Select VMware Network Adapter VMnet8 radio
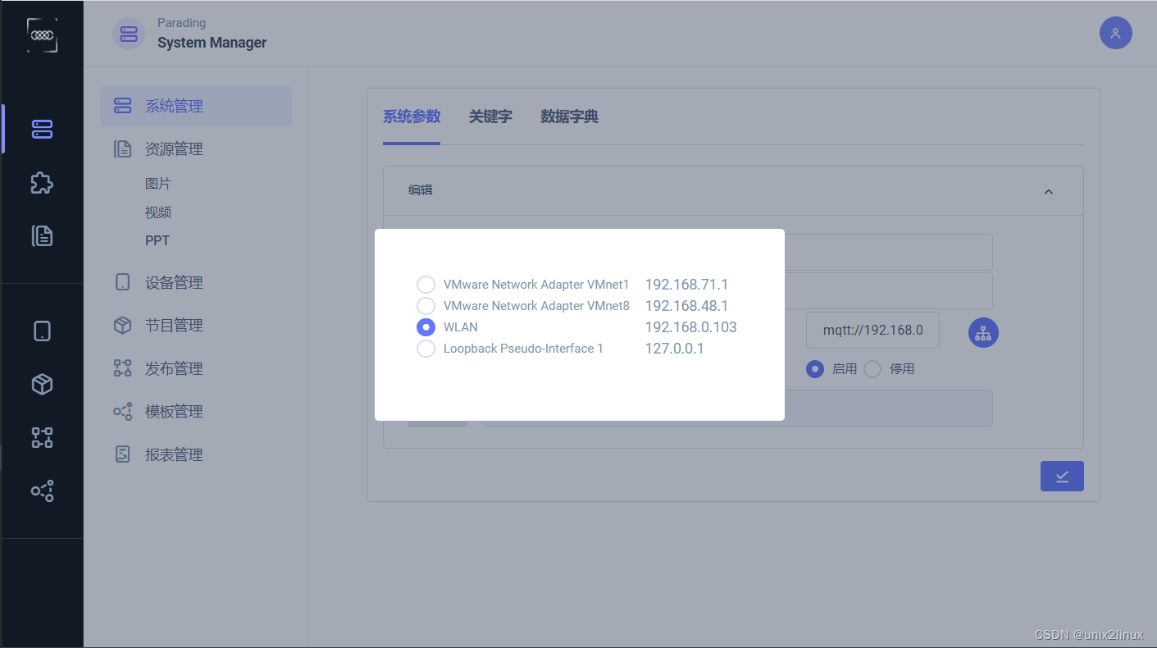The width and height of the screenshot is (1157, 648). (x=426, y=306)
